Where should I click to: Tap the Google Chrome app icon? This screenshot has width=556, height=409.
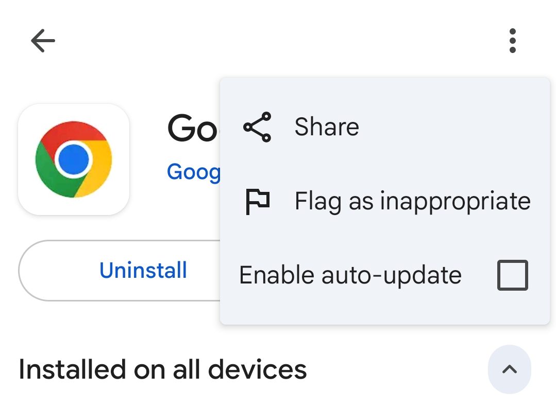(74, 159)
